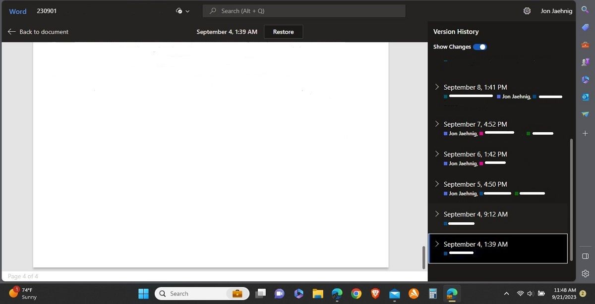Select the September 5, 4:50 PM version
This screenshot has height=304, width=595.
pyautogui.click(x=498, y=188)
